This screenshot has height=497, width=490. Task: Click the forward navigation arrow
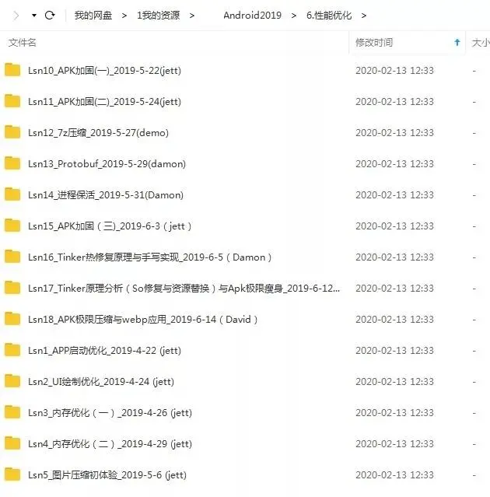(16, 16)
